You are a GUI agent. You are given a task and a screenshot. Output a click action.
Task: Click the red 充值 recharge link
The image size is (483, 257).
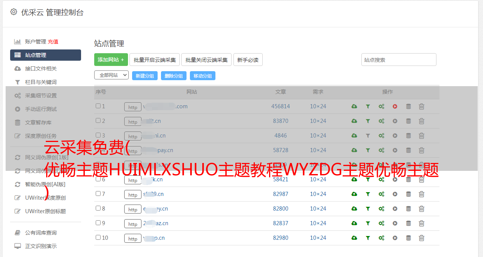click(53, 42)
